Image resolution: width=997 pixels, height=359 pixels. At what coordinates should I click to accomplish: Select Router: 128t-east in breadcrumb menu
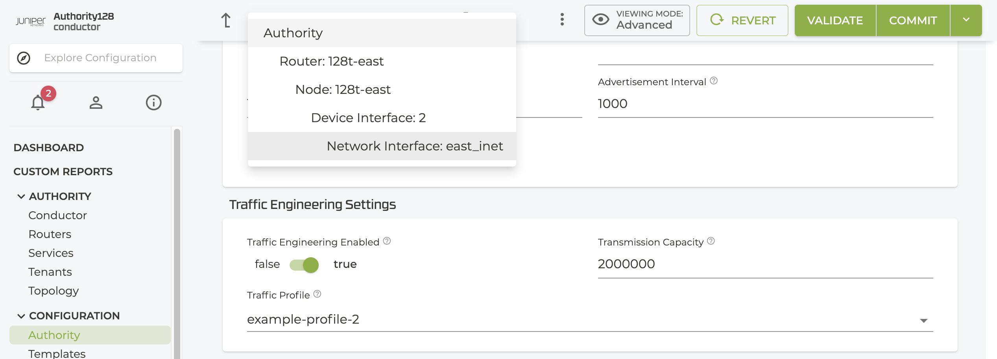[331, 61]
